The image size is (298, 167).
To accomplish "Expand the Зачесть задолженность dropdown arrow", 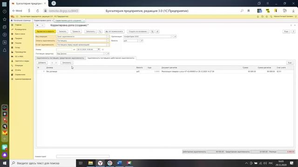I will [x=108, y=40].
